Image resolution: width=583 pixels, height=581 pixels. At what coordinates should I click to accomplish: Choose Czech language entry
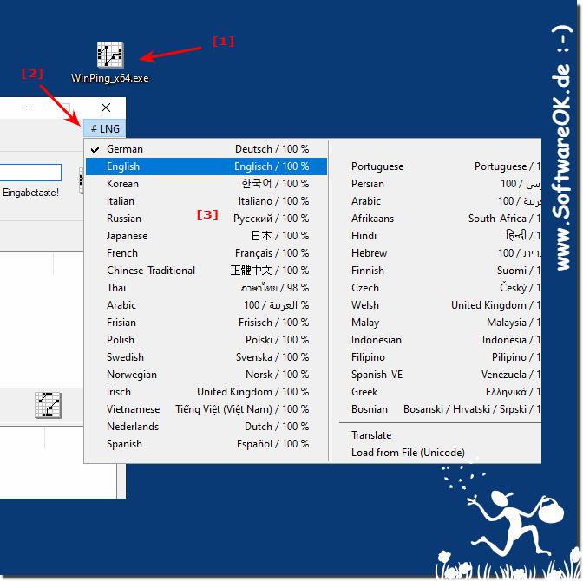tap(436, 288)
